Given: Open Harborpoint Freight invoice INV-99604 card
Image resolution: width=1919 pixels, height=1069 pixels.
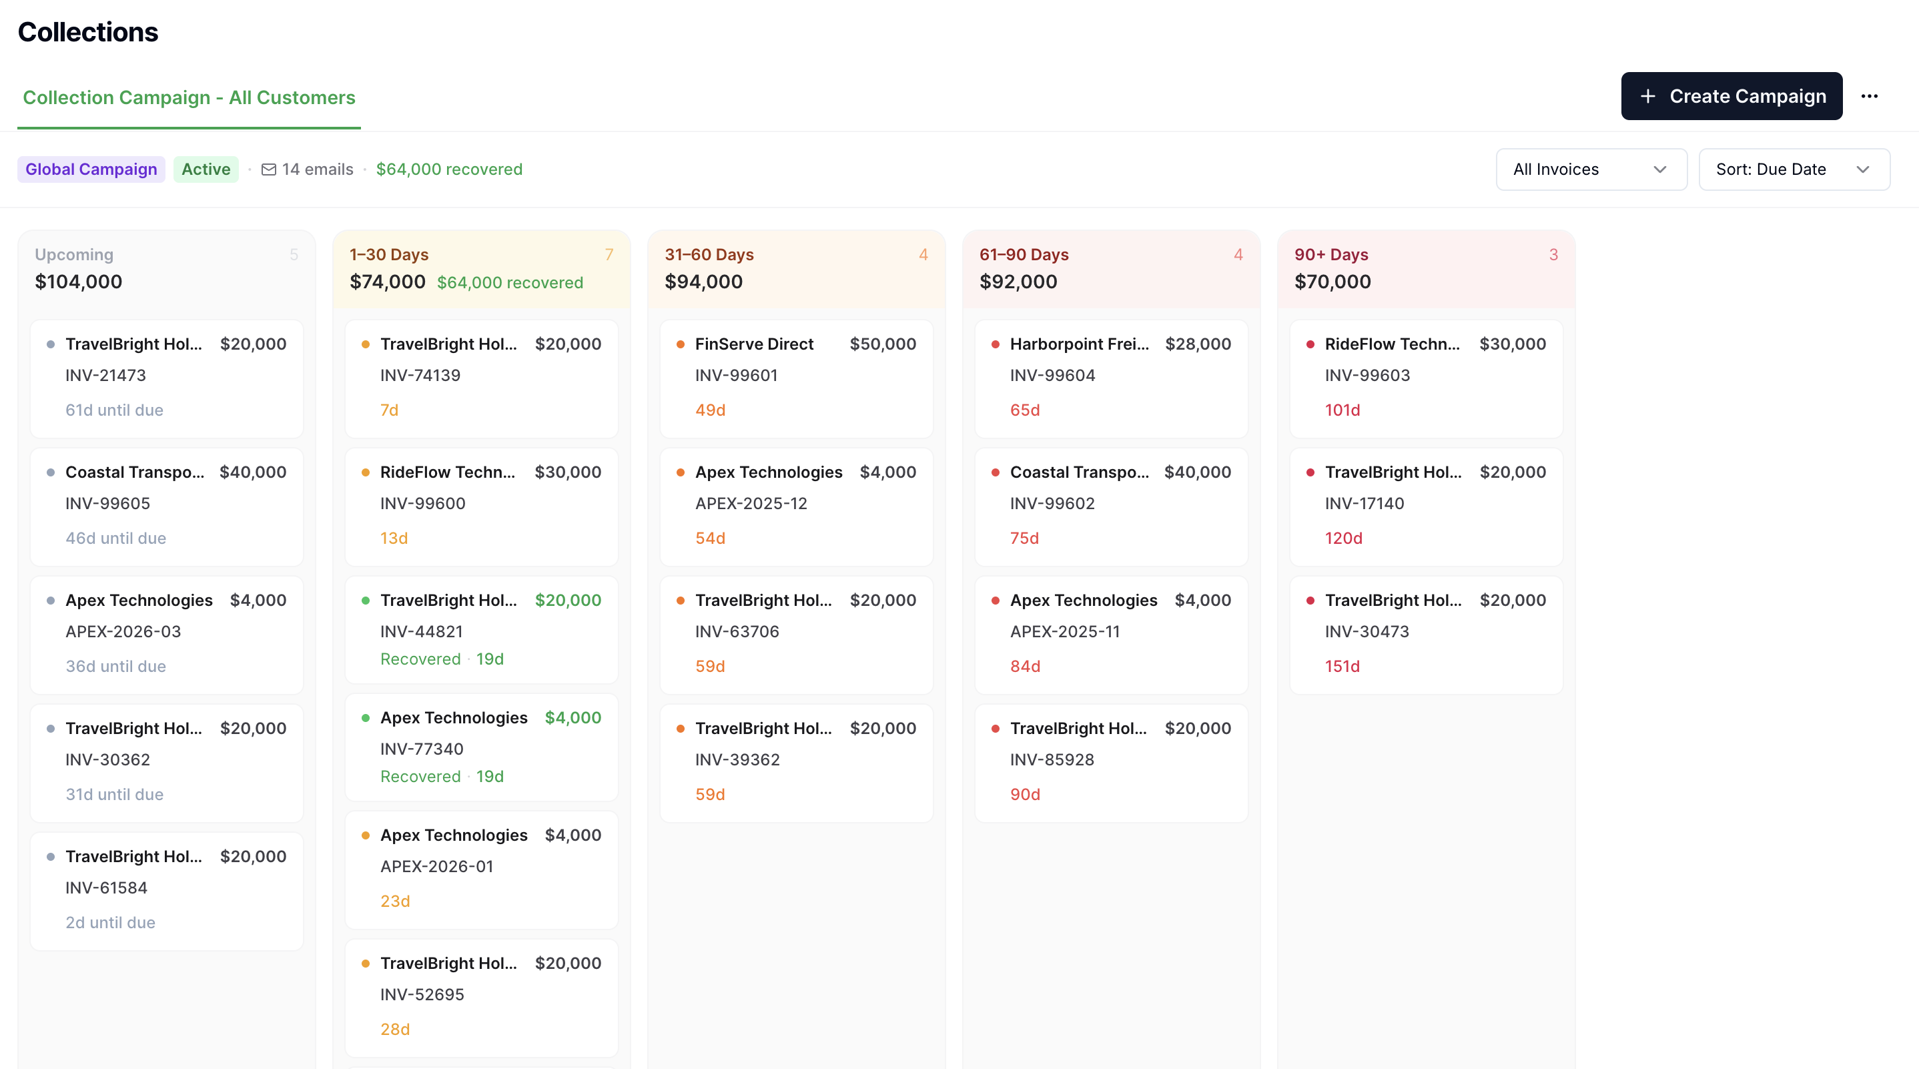Looking at the screenshot, I should point(1111,378).
